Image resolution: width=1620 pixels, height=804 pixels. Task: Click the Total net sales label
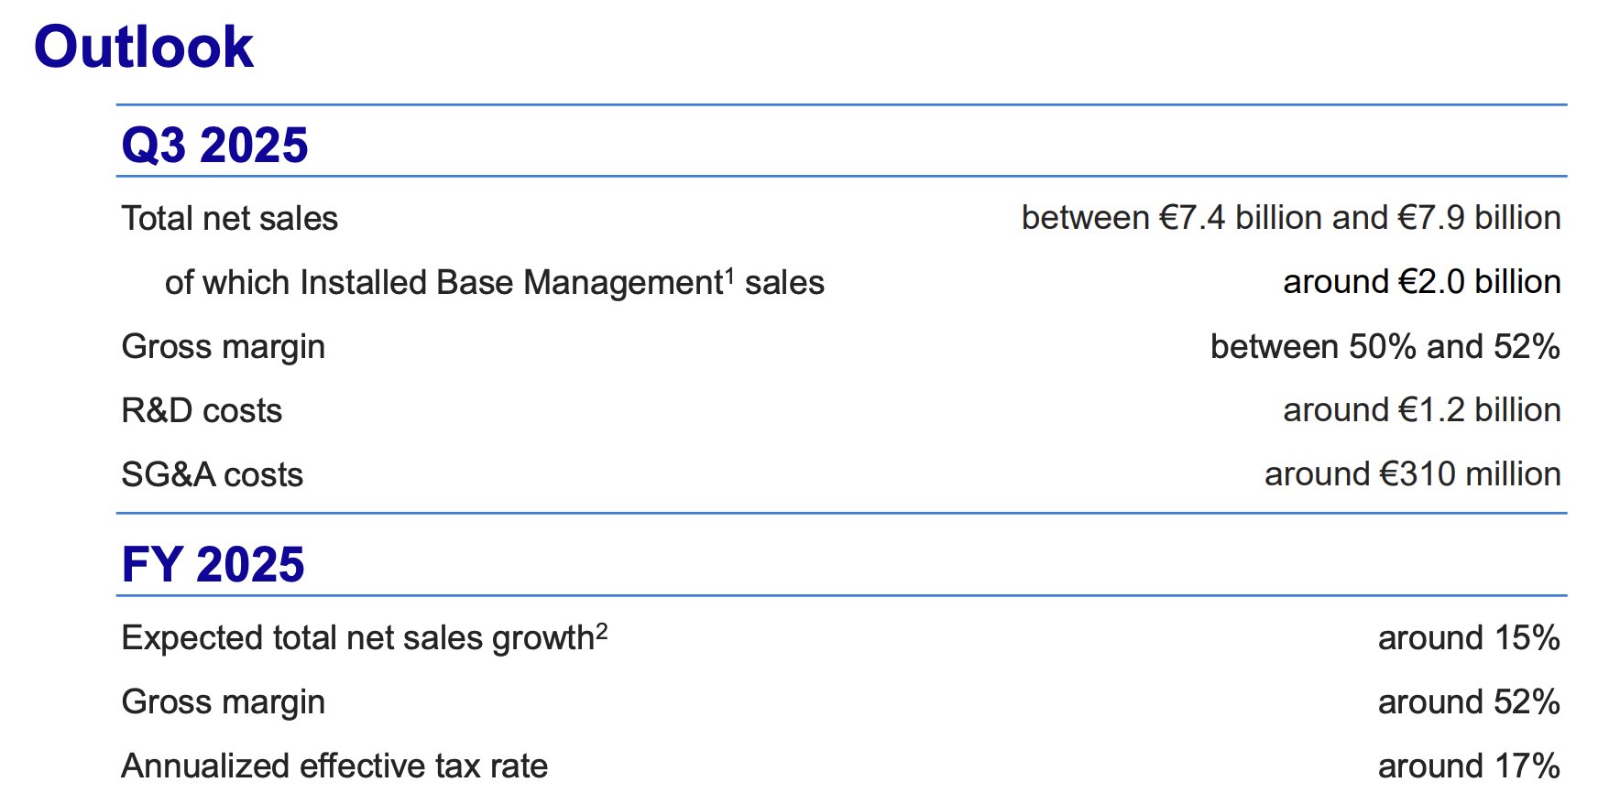(229, 219)
